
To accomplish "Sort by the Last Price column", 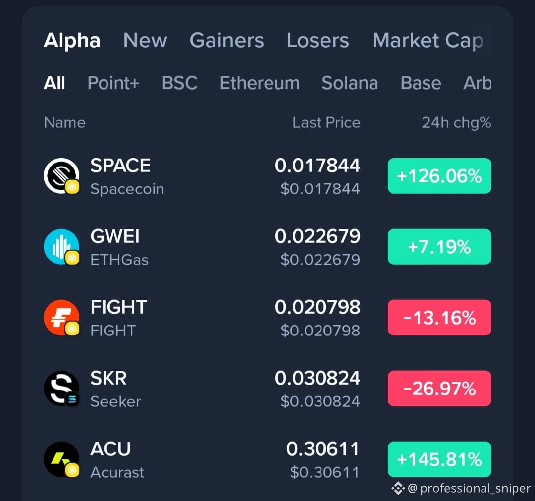I will point(326,122).
